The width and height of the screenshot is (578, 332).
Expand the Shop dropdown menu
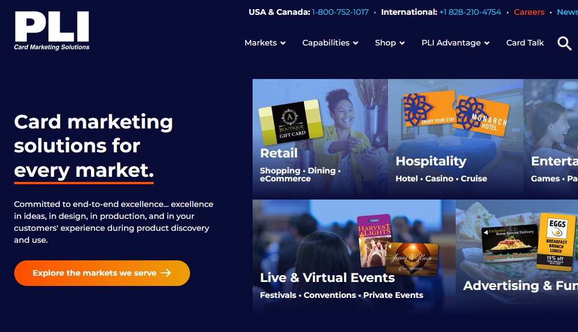(390, 43)
